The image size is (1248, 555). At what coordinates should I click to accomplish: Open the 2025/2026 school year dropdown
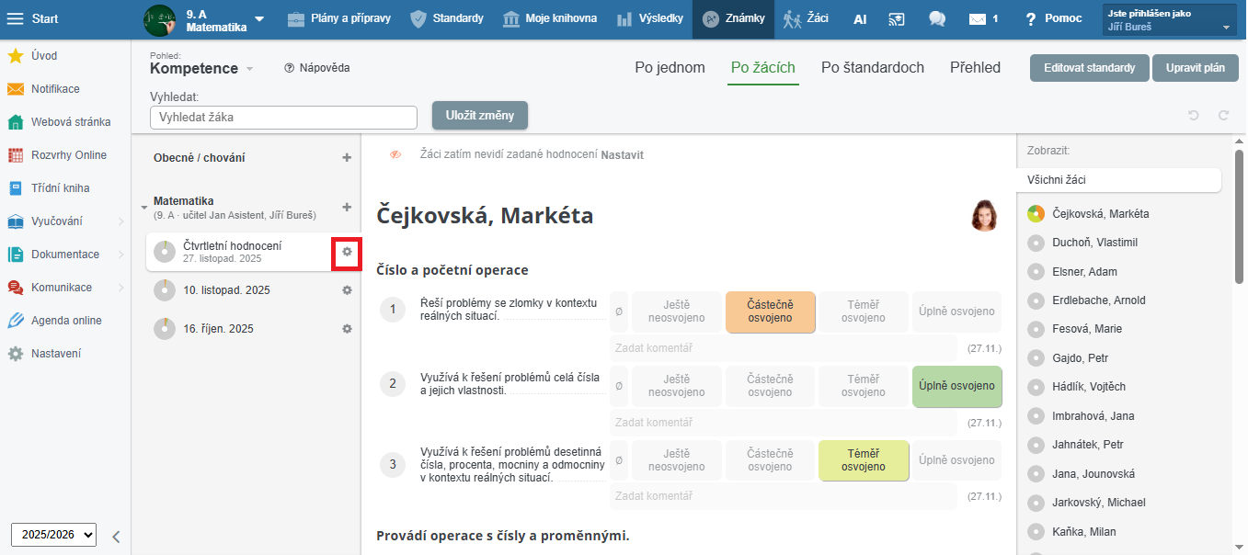click(x=53, y=534)
